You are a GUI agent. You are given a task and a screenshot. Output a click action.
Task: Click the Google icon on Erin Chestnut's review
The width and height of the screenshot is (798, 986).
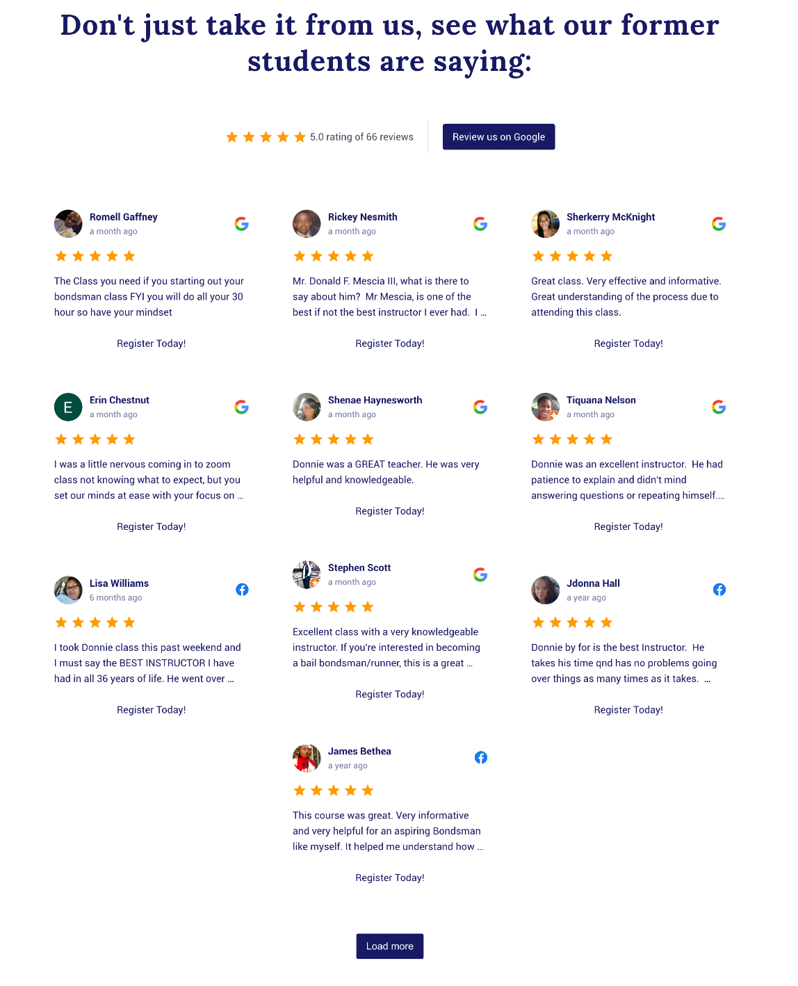[241, 407]
